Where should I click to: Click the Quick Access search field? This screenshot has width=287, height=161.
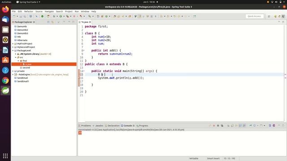[x=254, y=16]
